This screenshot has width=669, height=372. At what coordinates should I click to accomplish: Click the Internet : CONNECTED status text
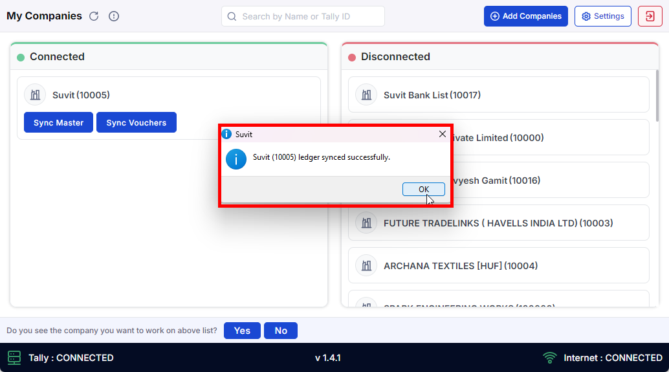tap(613, 358)
